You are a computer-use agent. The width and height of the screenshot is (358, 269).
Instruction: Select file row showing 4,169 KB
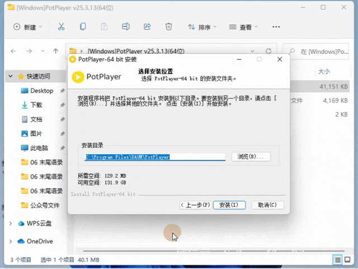click(x=319, y=100)
